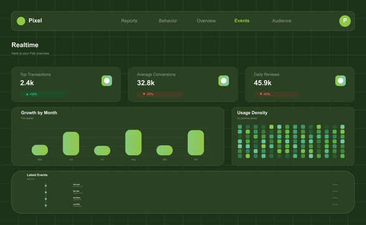Select the Sep bar in the growth chart

165,151
